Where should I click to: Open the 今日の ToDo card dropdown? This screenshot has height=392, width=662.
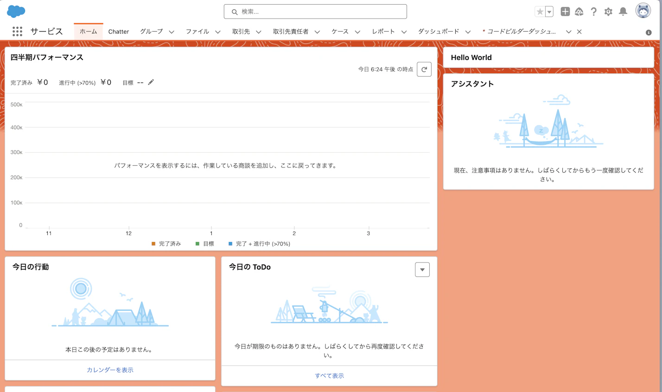[x=422, y=270]
